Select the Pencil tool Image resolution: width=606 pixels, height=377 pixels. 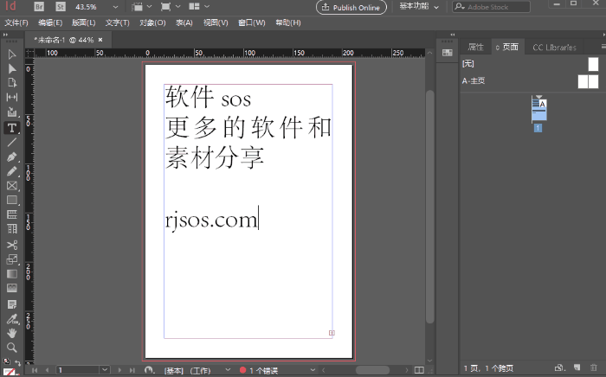[12, 171]
